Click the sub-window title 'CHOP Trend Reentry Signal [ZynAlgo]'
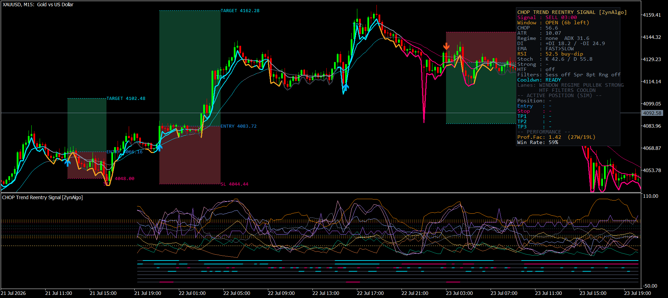 coord(42,197)
